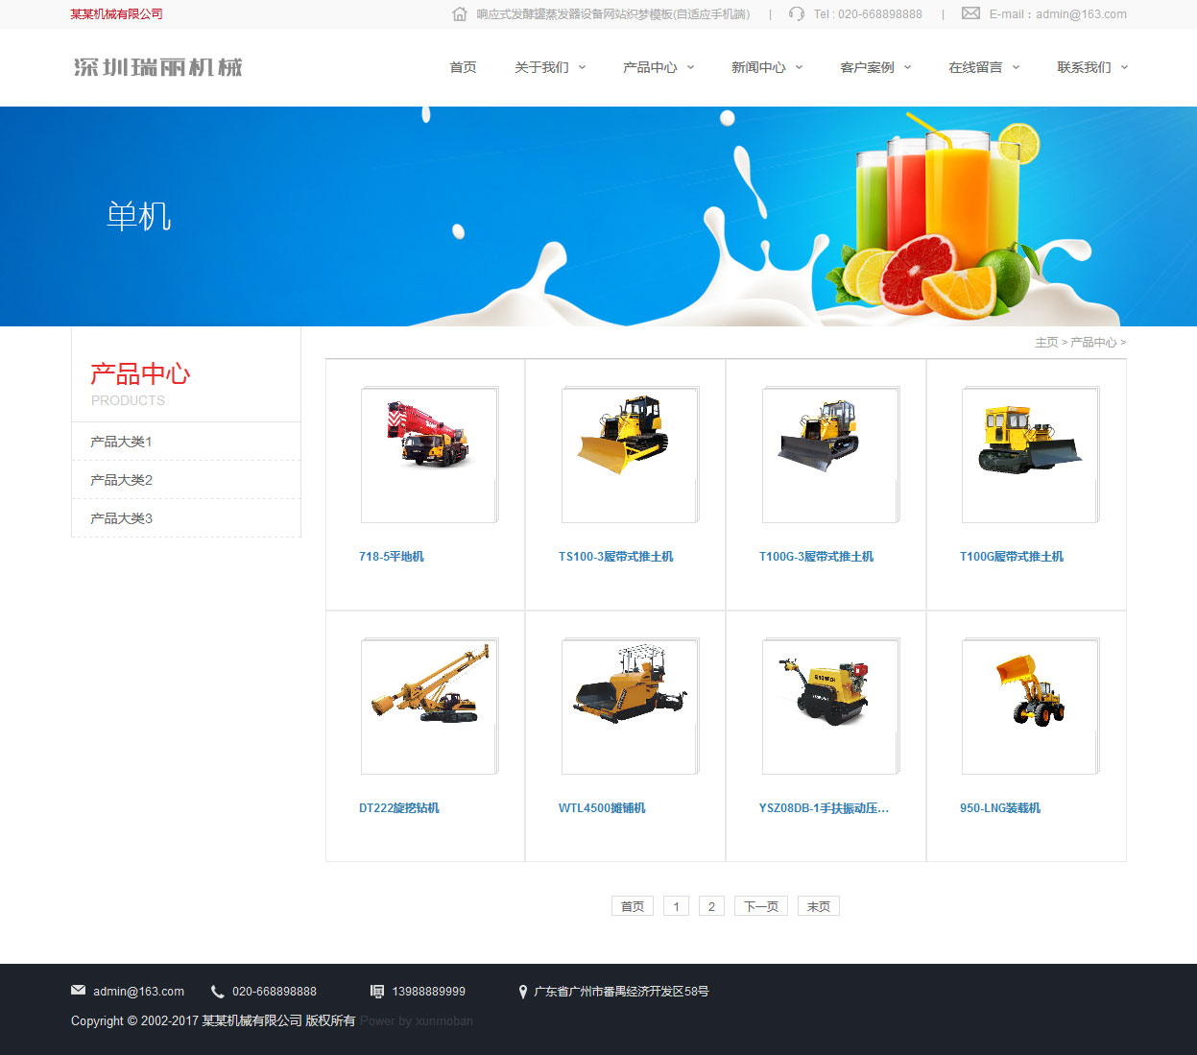1197x1055 pixels.
Task: Click the home icon in top bar
Action: pos(460,14)
